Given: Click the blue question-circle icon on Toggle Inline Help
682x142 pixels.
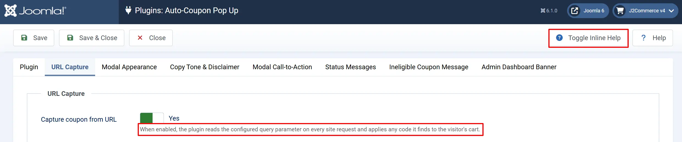Looking at the screenshot, I should point(559,38).
